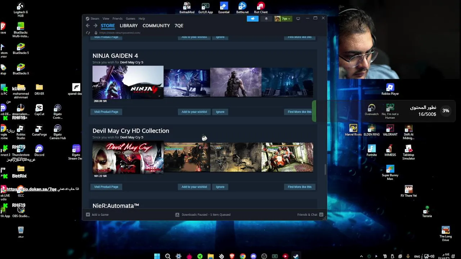Open the Games menu
This screenshot has width=461, height=259.
tap(130, 19)
